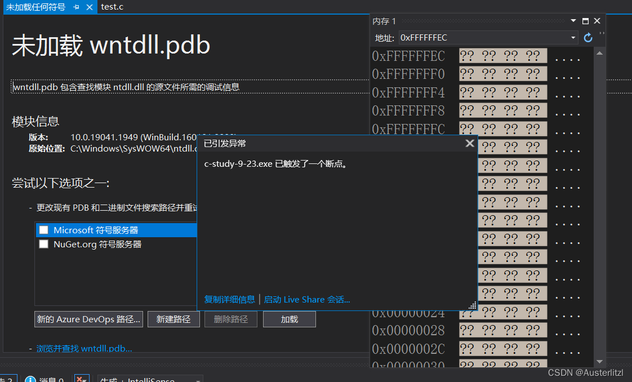This screenshot has height=382, width=632.
Task: Switch to the test.c tab
Action: coord(112,7)
